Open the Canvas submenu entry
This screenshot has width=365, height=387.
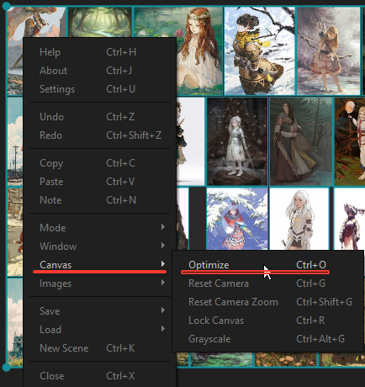(x=100, y=265)
